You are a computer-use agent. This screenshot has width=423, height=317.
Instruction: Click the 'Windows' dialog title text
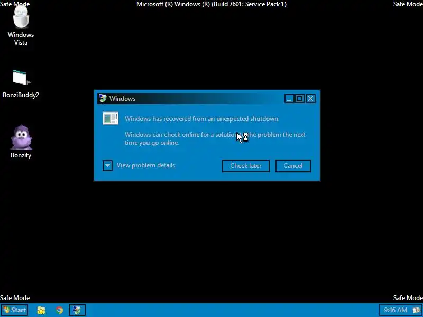pyautogui.click(x=122, y=99)
